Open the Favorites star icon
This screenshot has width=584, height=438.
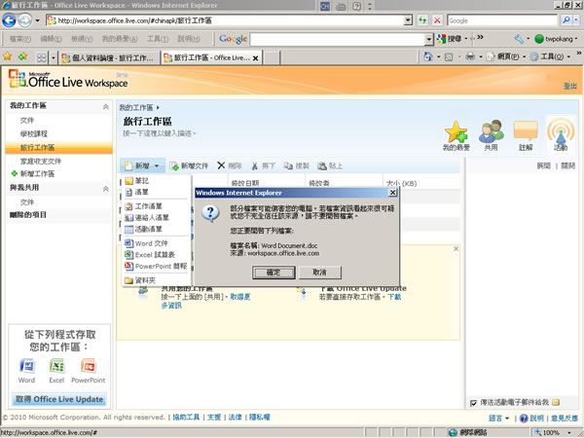[x=7, y=56]
